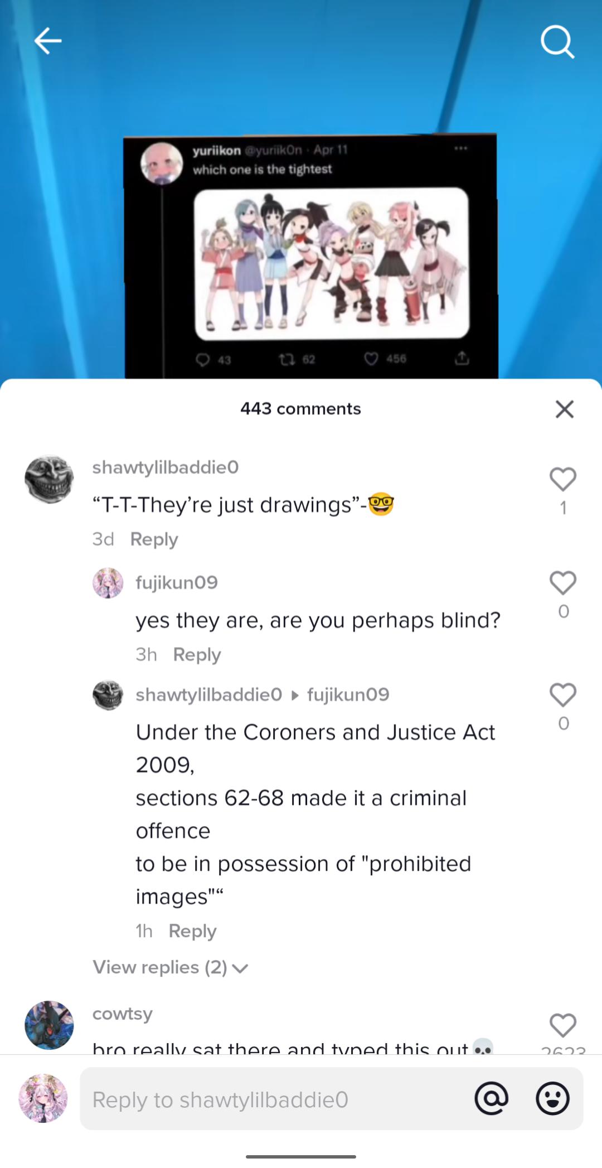Reply to fujikun09's blind comment
This screenshot has width=602, height=1168.
197,655
